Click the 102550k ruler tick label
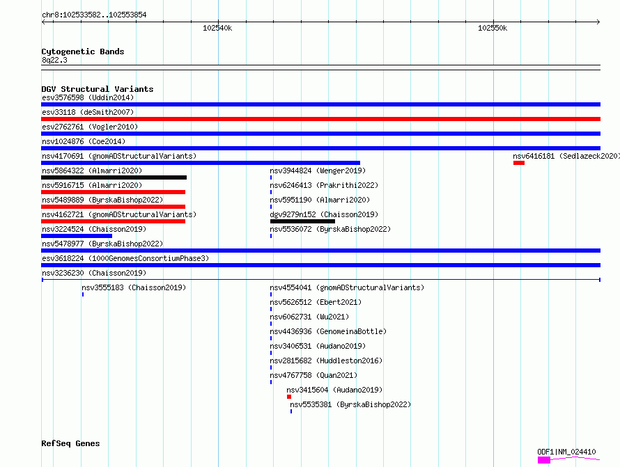 493,28
